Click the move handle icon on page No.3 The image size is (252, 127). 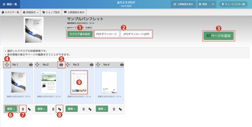point(68,65)
